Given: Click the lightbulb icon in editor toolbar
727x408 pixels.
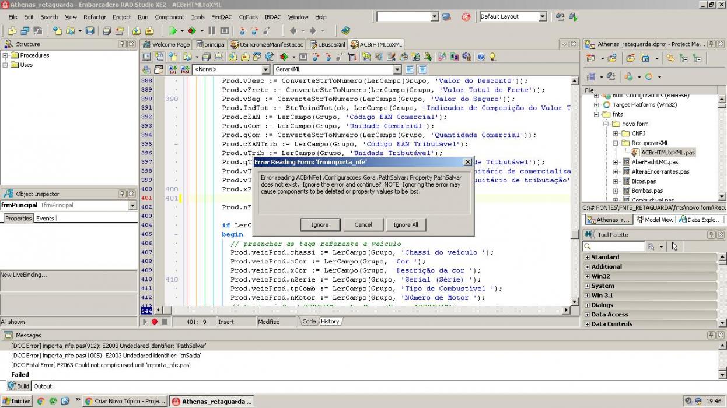Looking at the screenshot, I should coord(492,57).
